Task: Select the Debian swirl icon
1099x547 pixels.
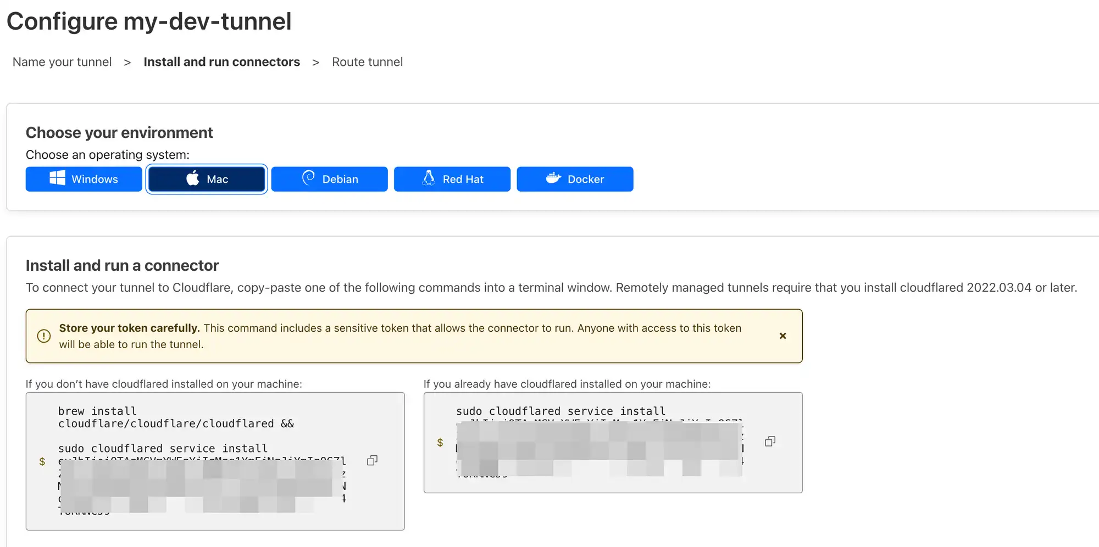Action: [308, 178]
